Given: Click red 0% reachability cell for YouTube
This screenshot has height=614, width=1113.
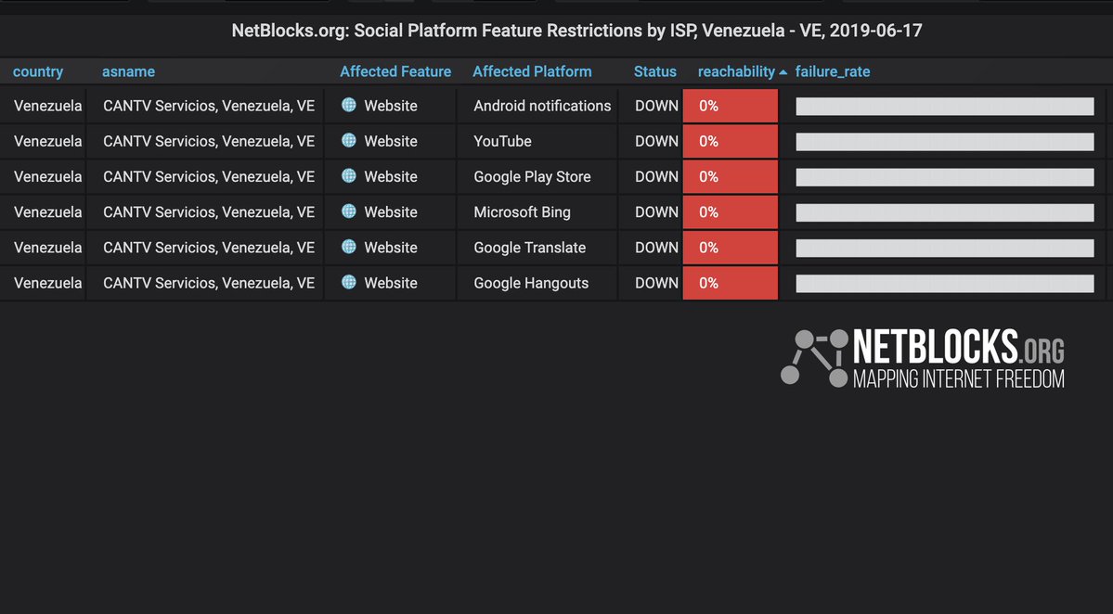Looking at the screenshot, I should [x=731, y=141].
